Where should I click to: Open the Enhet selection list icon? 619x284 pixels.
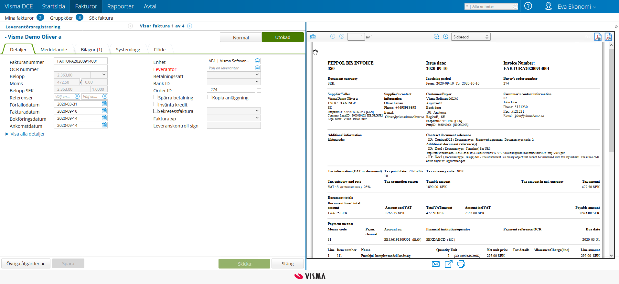tap(257, 61)
